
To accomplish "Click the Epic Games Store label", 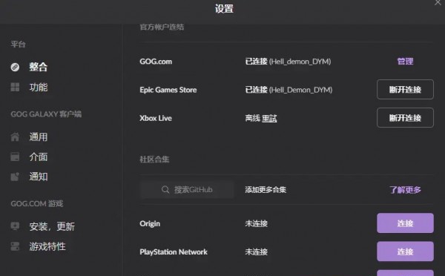I will click(x=168, y=90).
